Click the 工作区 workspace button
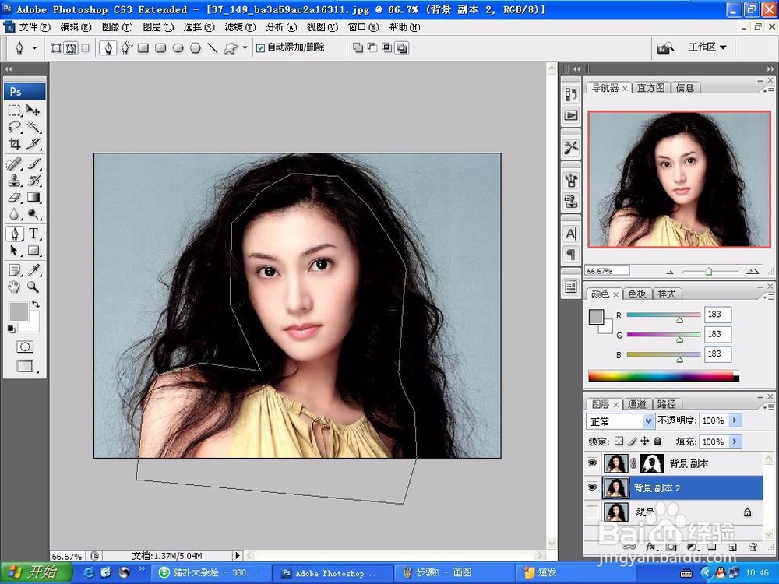779x584 pixels. [706, 47]
